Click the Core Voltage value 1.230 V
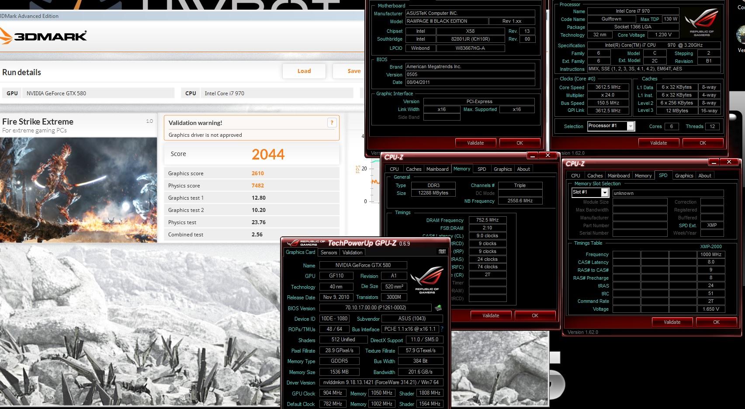The height and width of the screenshot is (409, 745). coord(663,35)
